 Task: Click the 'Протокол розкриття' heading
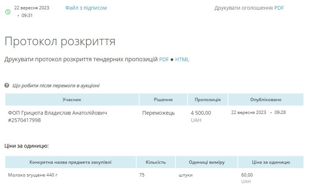coord(60,41)
